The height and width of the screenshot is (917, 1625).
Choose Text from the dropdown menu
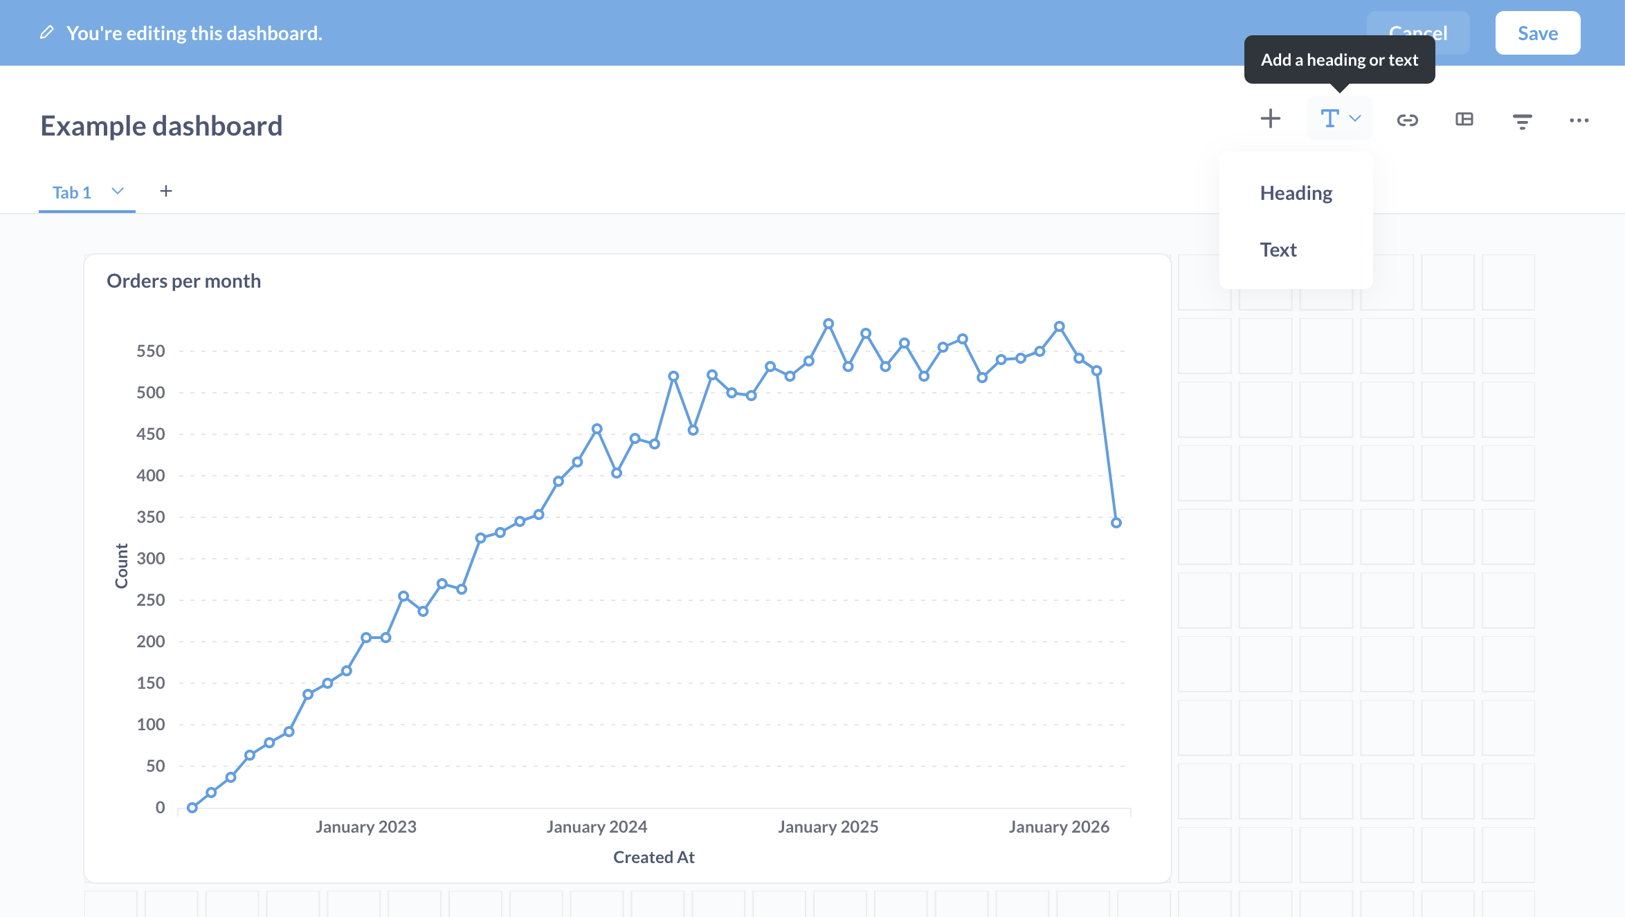click(x=1278, y=250)
